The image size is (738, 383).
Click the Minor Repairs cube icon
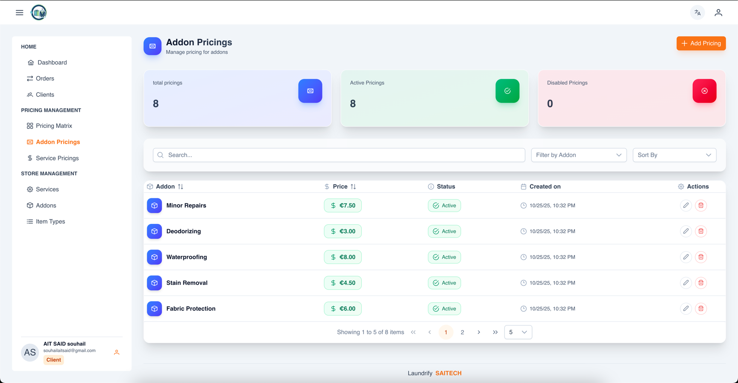(154, 206)
